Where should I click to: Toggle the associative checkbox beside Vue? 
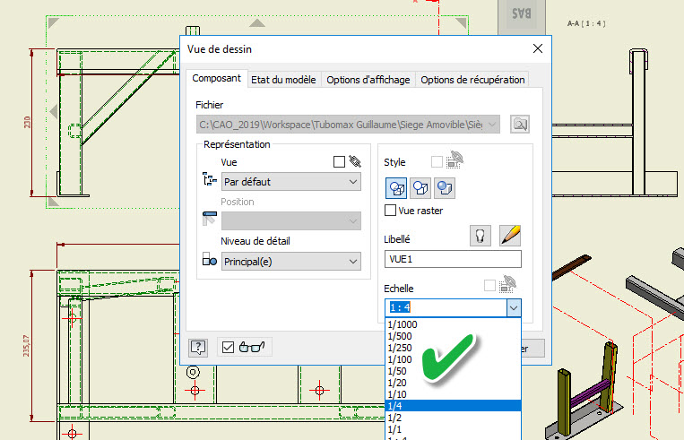pyautogui.click(x=339, y=162)
